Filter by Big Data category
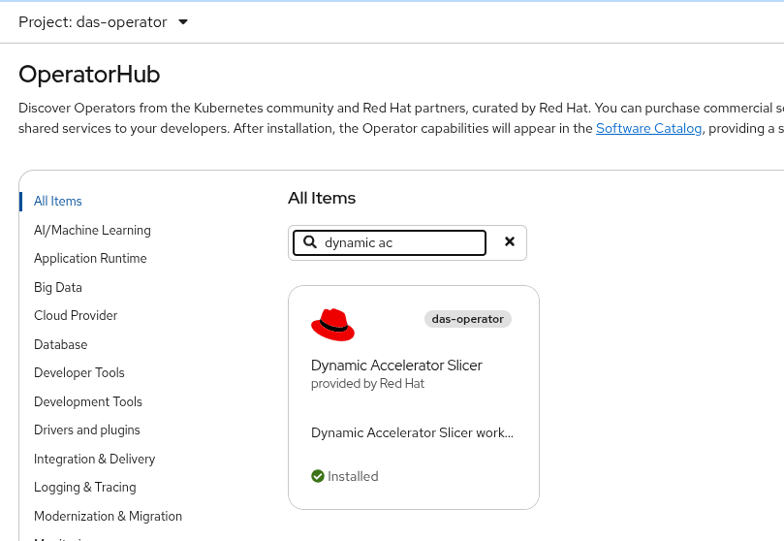 58,287
